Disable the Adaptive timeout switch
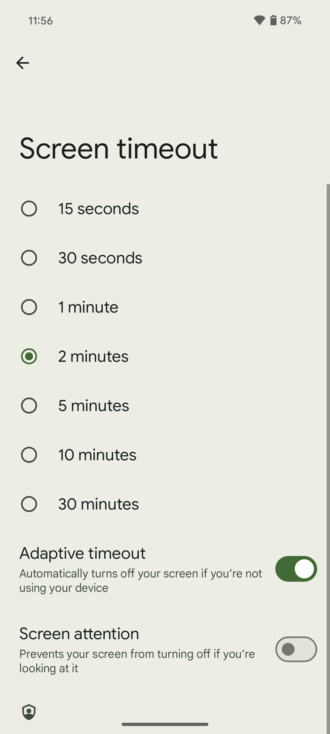330x734 pixels. tap(296, 569)
